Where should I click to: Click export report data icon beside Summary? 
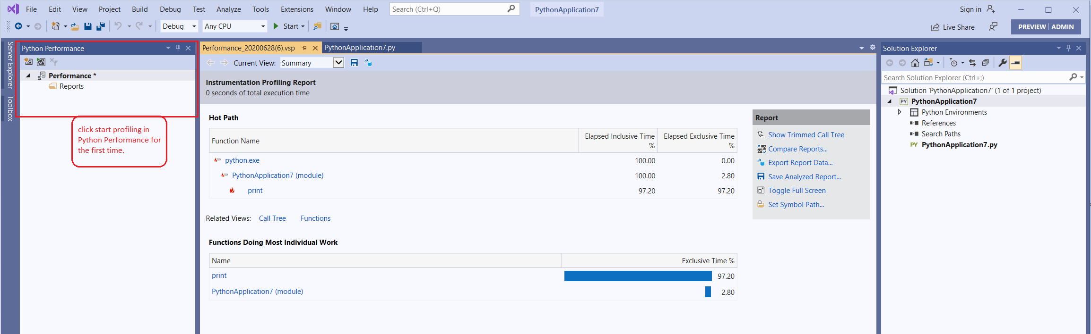pyautogui.click(x=368, y=63)
